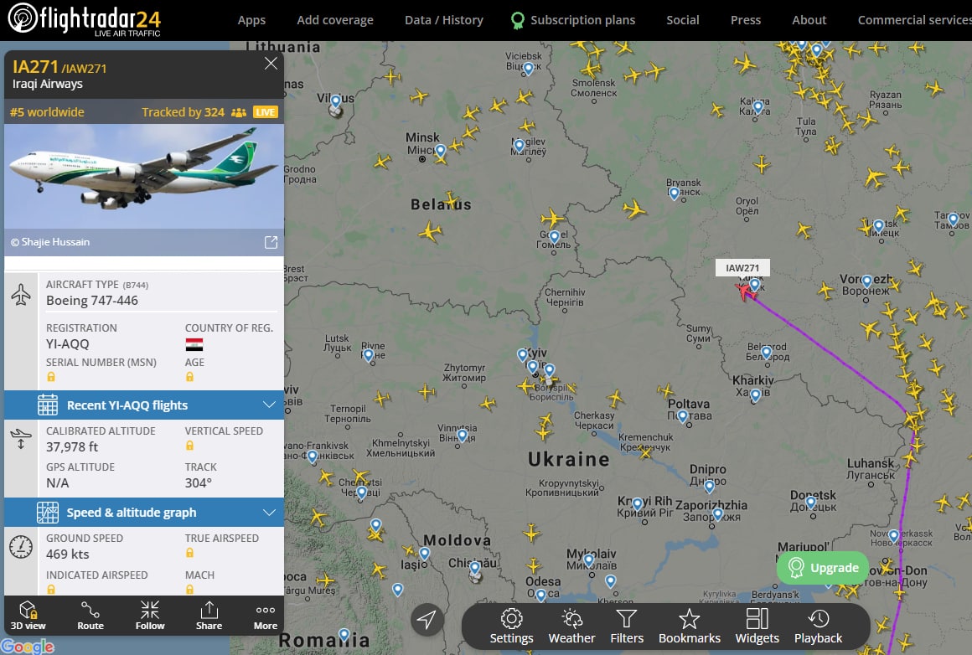The width and height of the screenshot is (972, 655).
Task: Open the Filters funnel
Action: [x=627, y=626]
